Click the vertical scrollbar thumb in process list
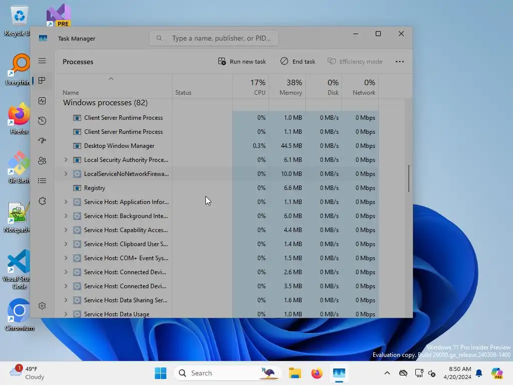The width and height of the screenshot is (513, 385). point(409,178)
